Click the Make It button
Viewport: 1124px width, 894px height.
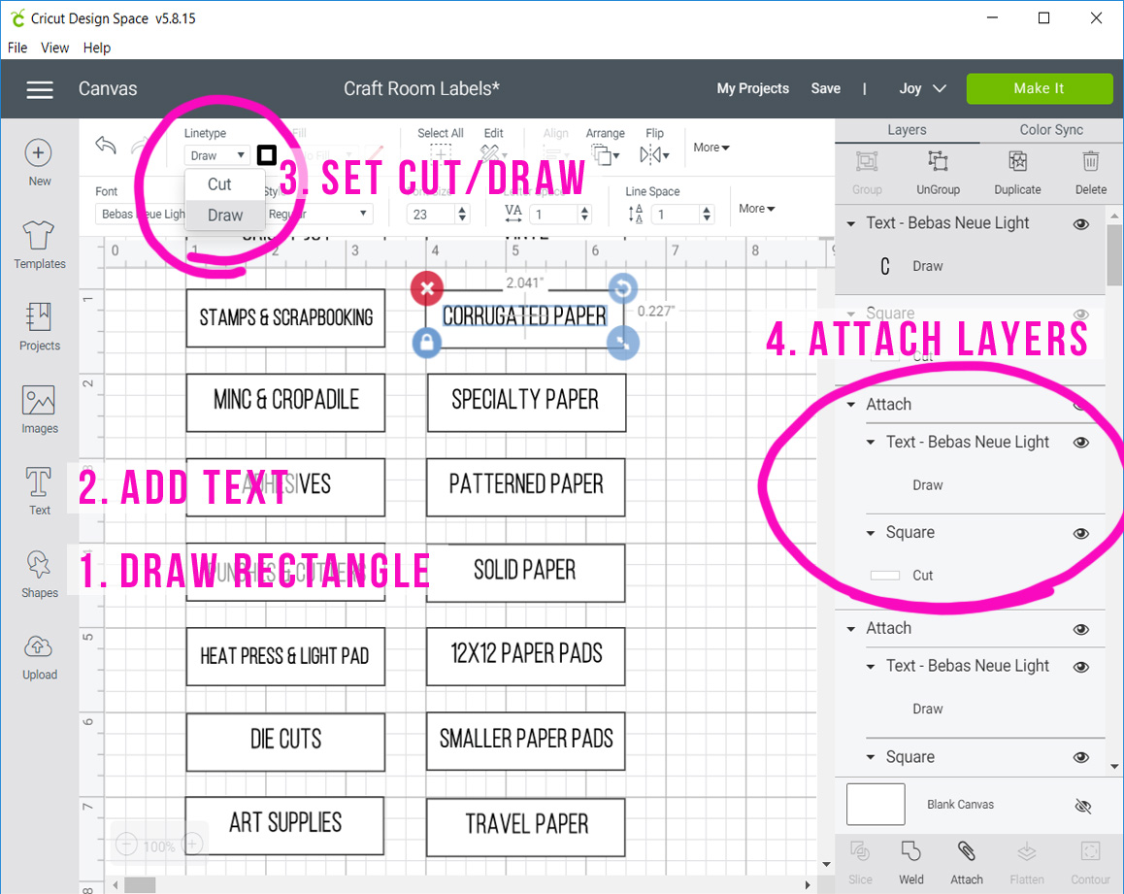(x=1039, y=89)
